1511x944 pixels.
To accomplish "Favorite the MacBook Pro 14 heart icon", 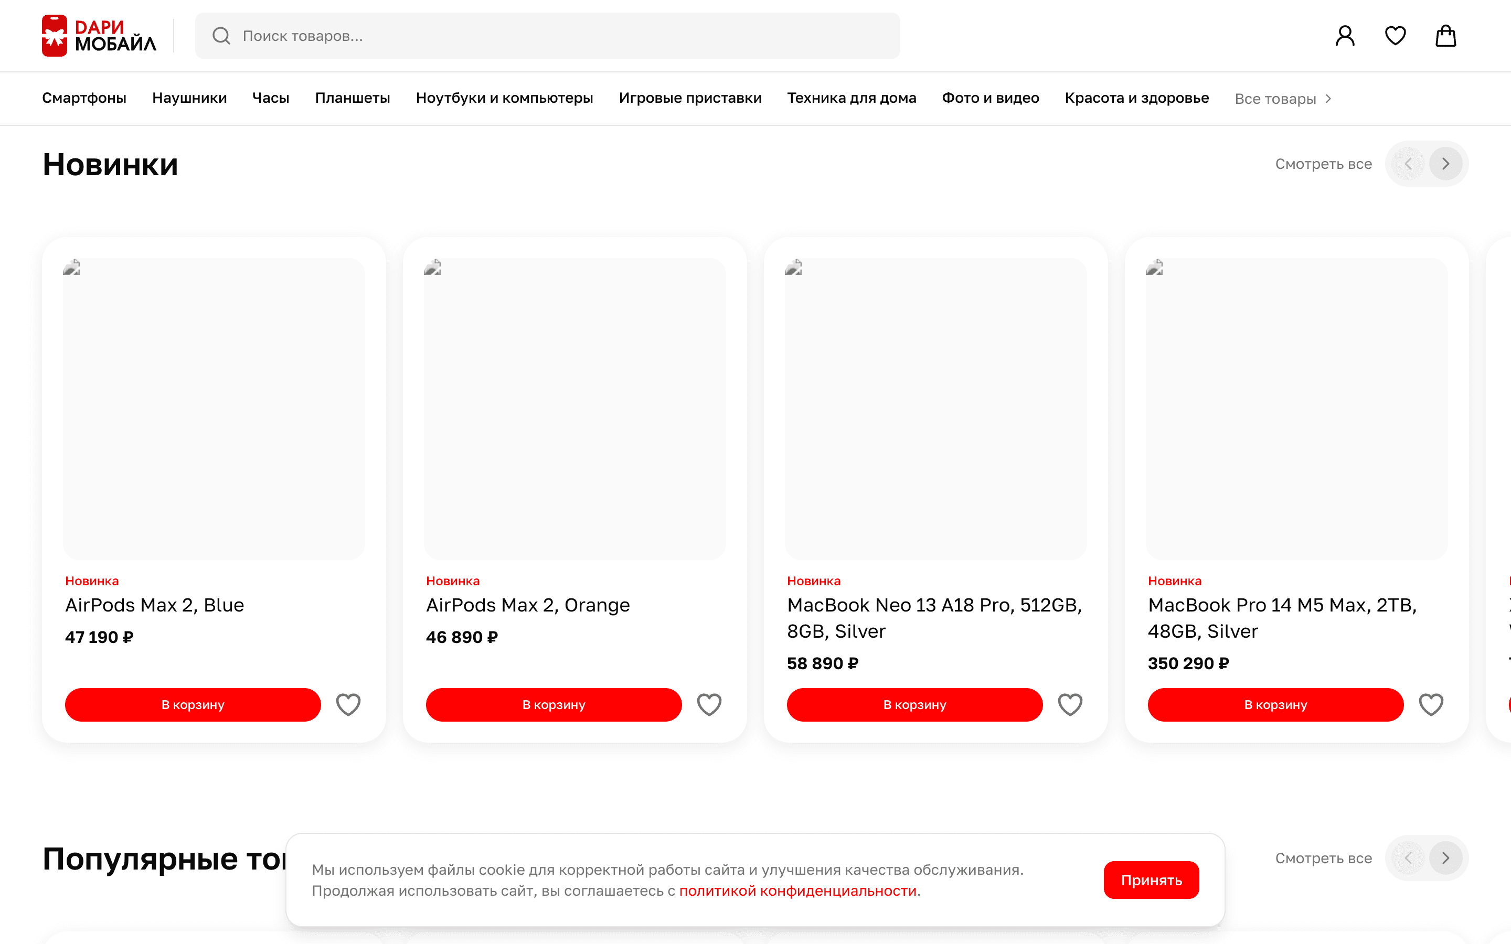I will [x=1431, y=704].
